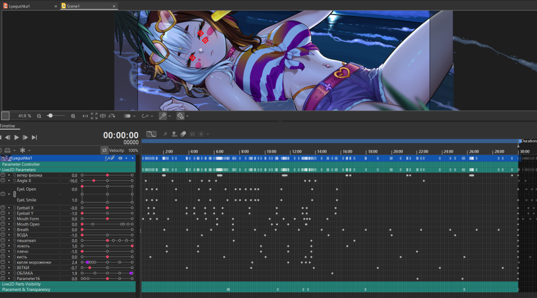537x298 pixels.
Task: Click the canvas background color swatch
Action: [5, 116]
